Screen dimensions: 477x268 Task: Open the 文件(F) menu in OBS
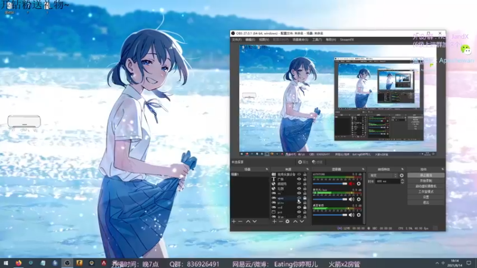point(236,40)
